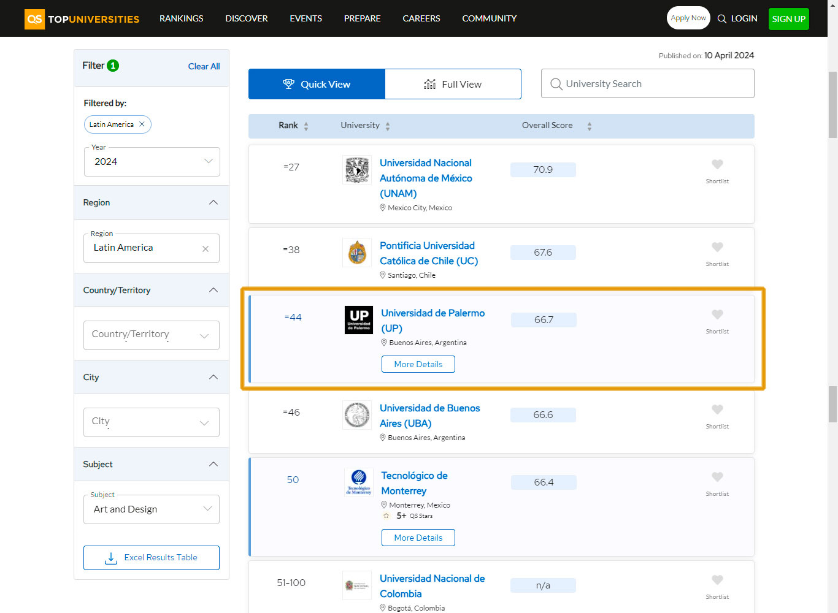838x613 pixels.
Task: Click the 66.7 overall score value
Action: [544, 320]
